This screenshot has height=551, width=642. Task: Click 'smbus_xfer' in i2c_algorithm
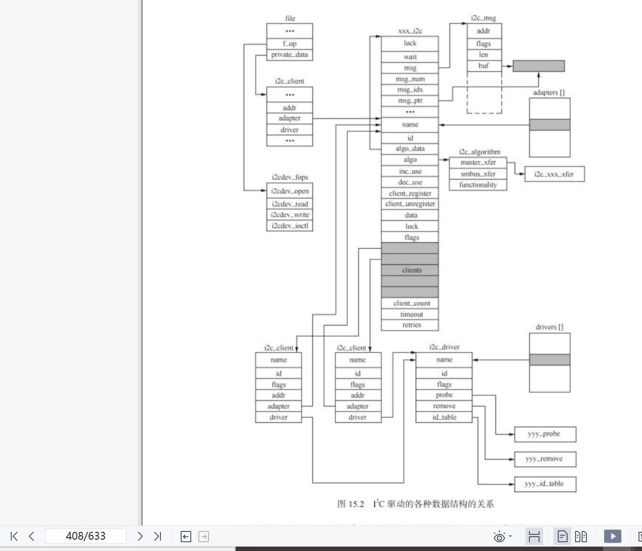478,174
